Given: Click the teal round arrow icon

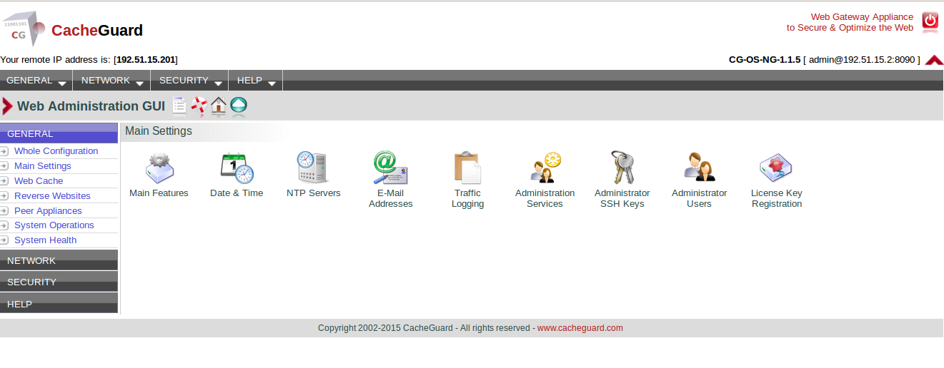Looking at the screenshot, I should pos(239,106).
